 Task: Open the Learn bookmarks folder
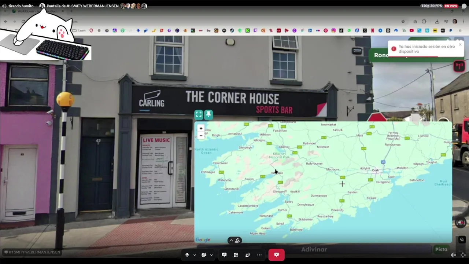coord(79,30)
